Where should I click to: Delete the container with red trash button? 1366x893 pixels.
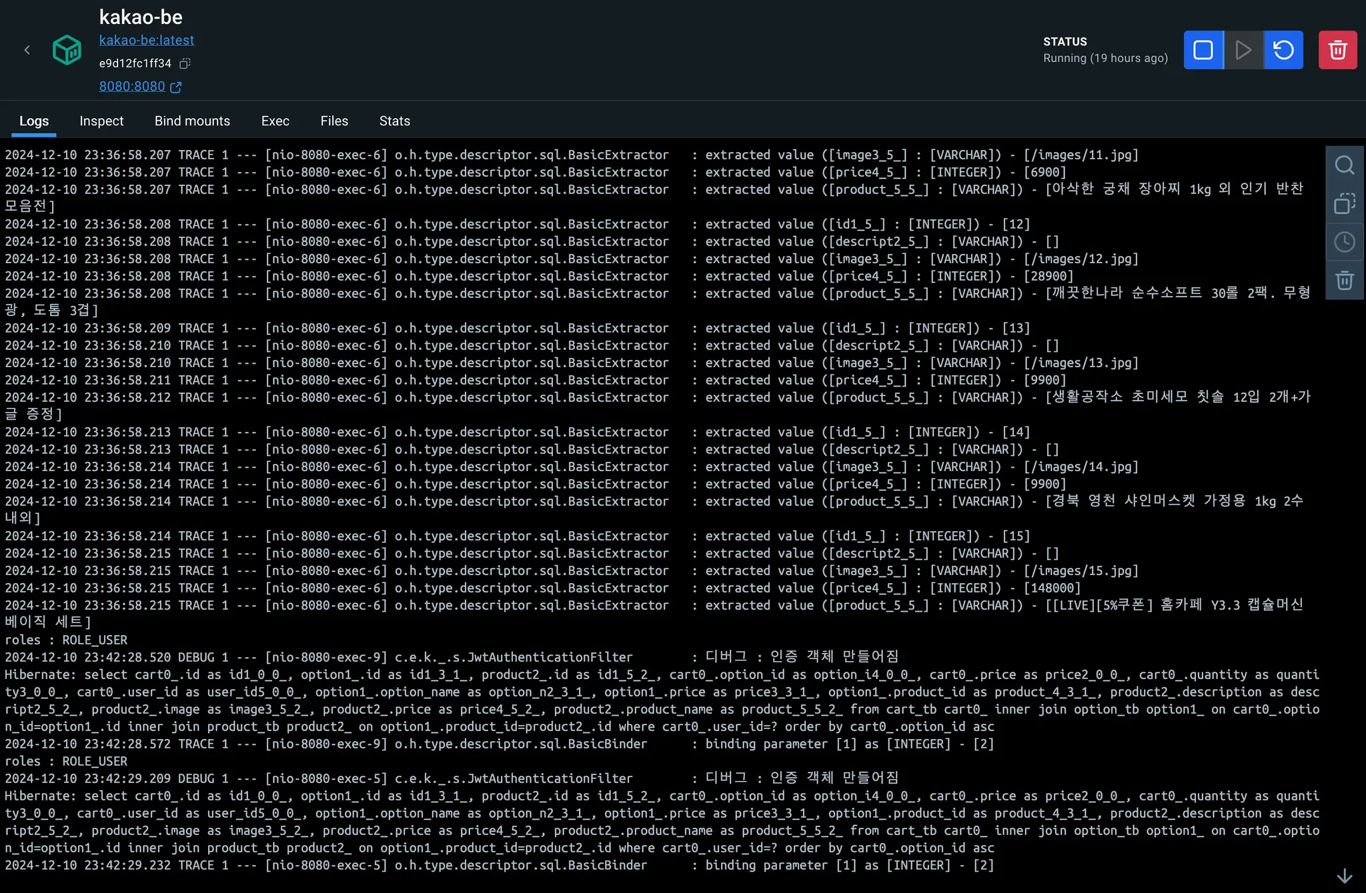pyautogui.click(x=1337, y=50)
